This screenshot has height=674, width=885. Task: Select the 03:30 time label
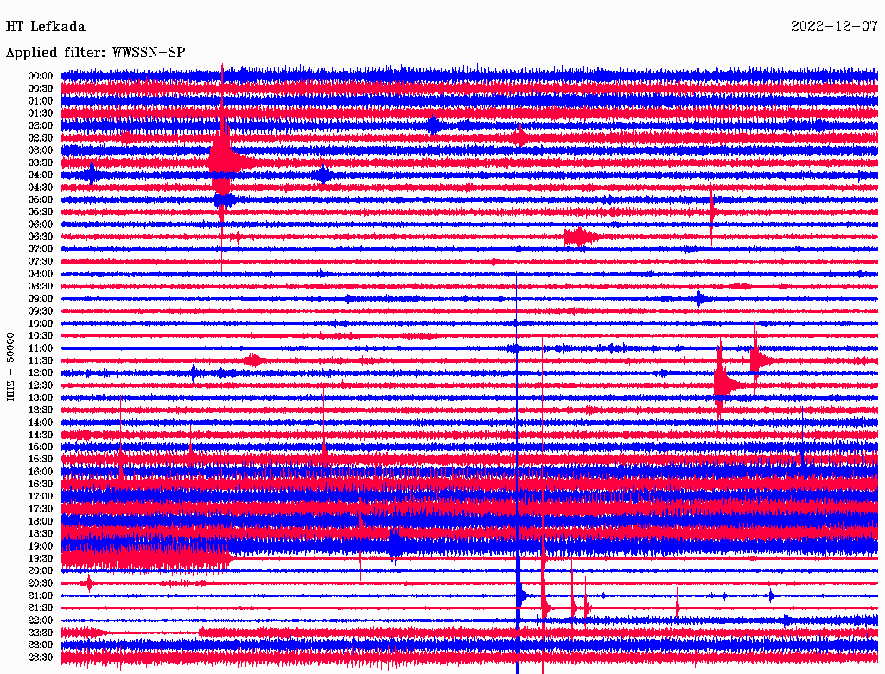coord(40,163)
